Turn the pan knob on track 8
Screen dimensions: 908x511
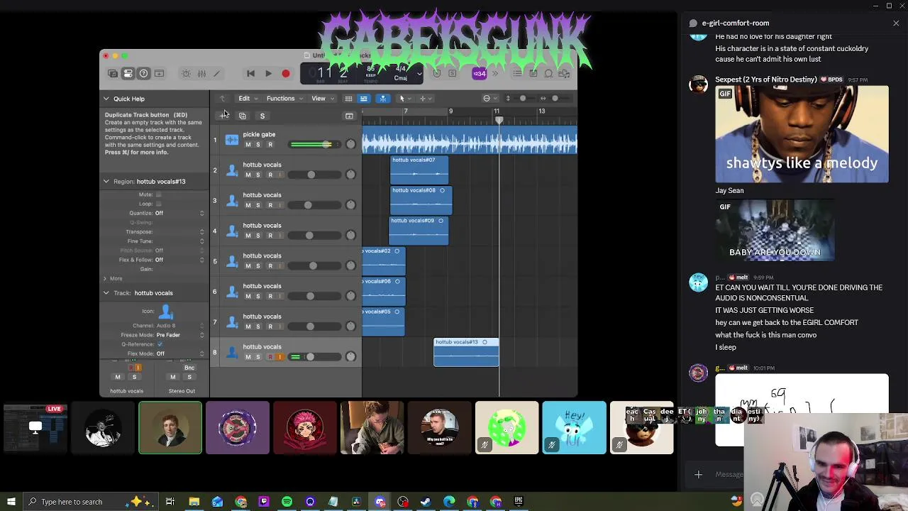point(350,356)
